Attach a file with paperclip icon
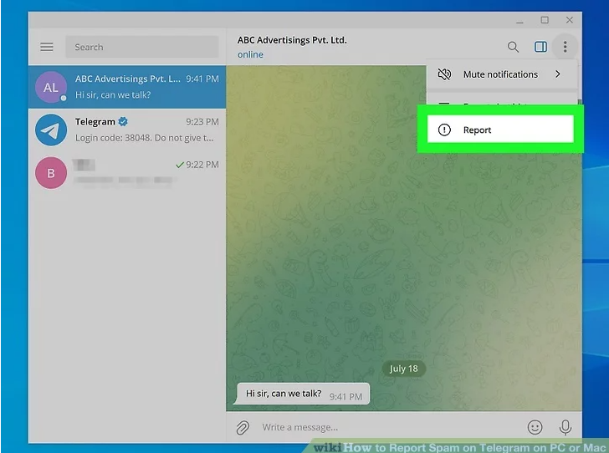This screenshot has height=453, width=609. (x=243, y=427)
